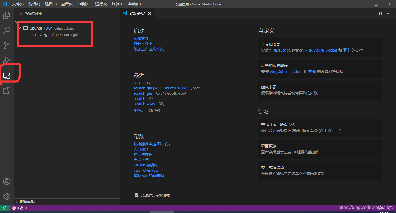
Task: Click the Vim keybinding link
Action: (x=273, y=71)
